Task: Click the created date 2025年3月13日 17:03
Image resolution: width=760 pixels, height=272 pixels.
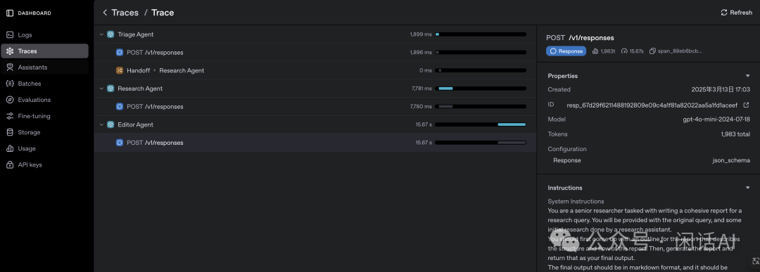Action: (x=721, y=89)
